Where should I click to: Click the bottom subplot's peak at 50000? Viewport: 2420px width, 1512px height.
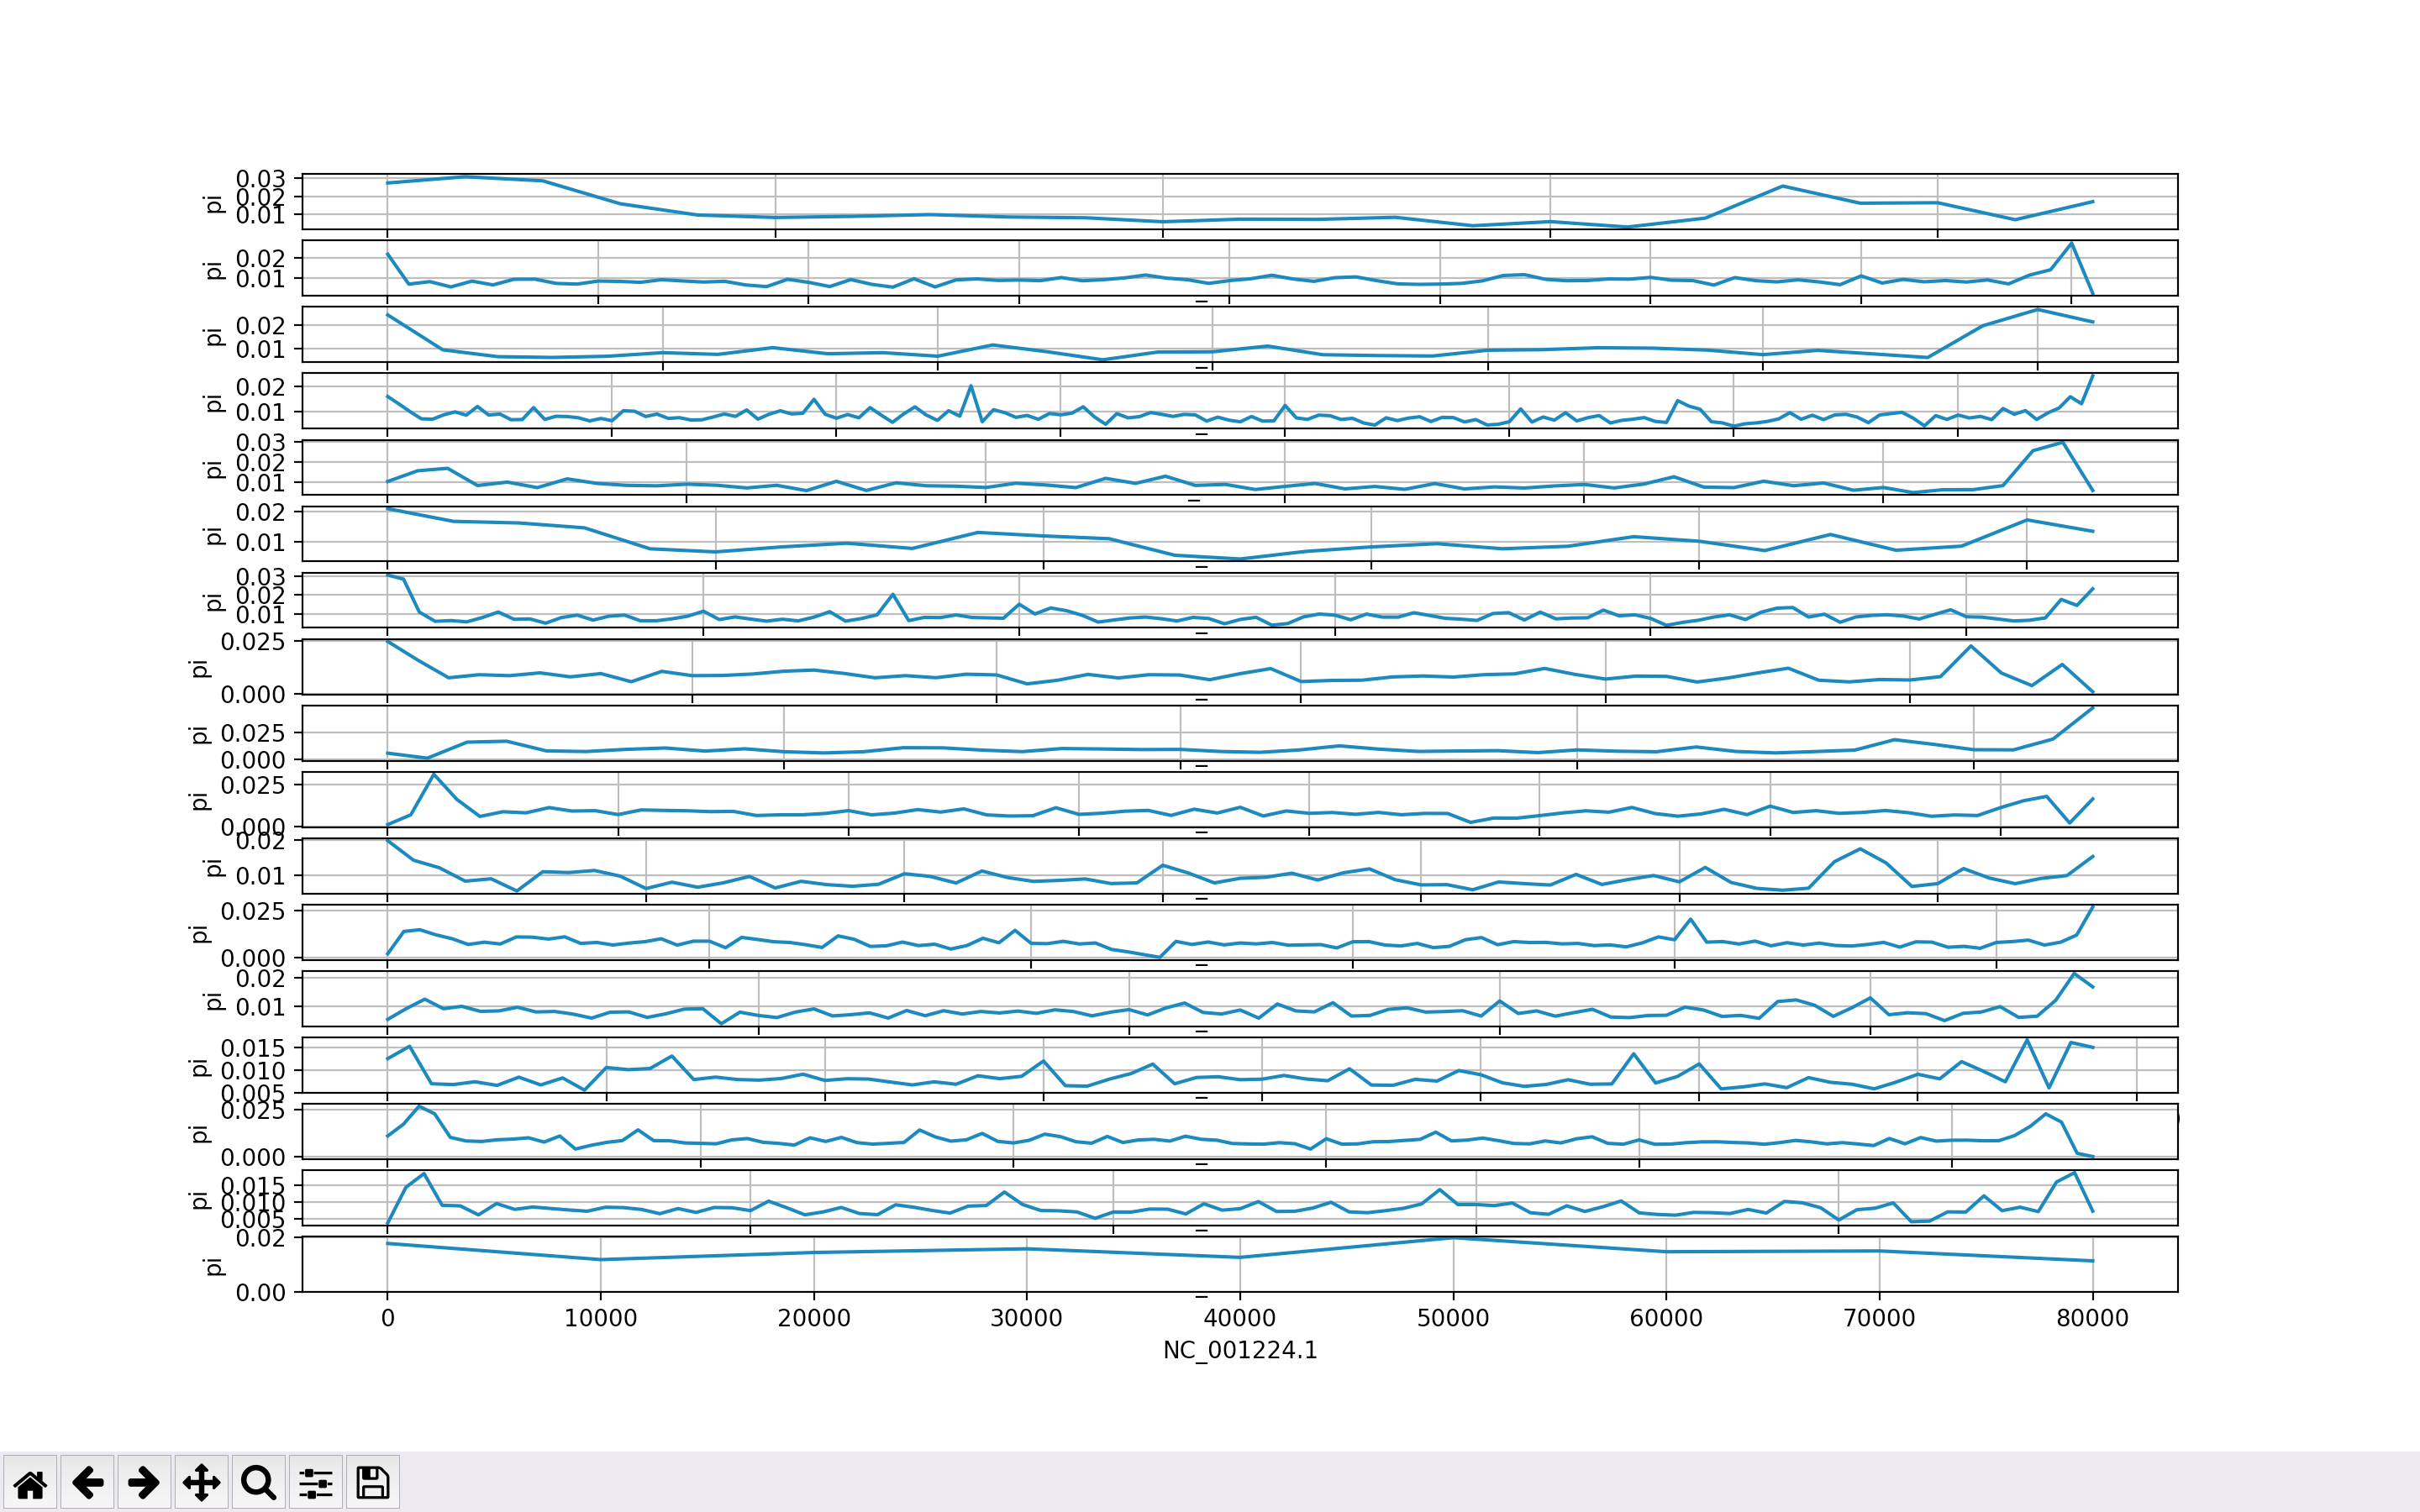(x=1452, y=1239)
